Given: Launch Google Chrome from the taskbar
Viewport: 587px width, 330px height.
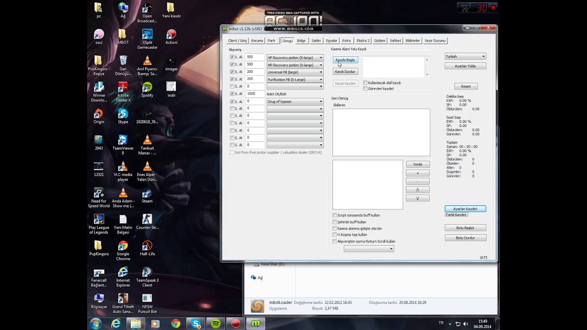Looking at the screenshot, I should click(x=176, y=324).
